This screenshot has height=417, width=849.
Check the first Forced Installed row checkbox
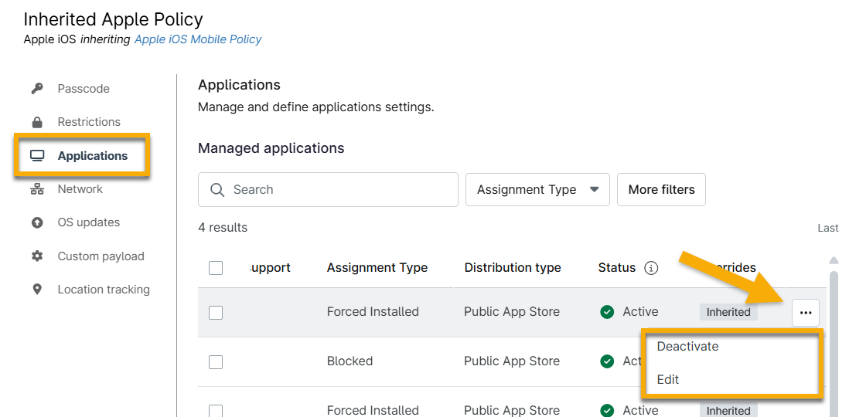click(x=216, y=313)
